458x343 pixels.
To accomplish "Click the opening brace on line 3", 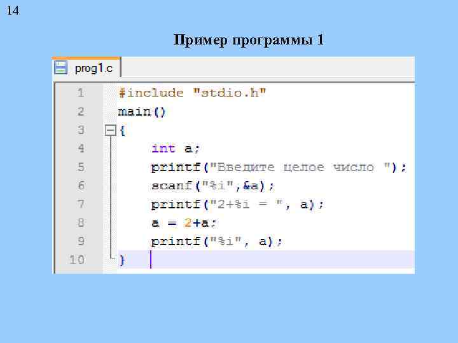I will [x=123, y=130].
